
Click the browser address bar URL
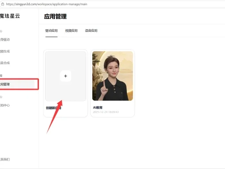pyautogui.click(x=46, y=4)
